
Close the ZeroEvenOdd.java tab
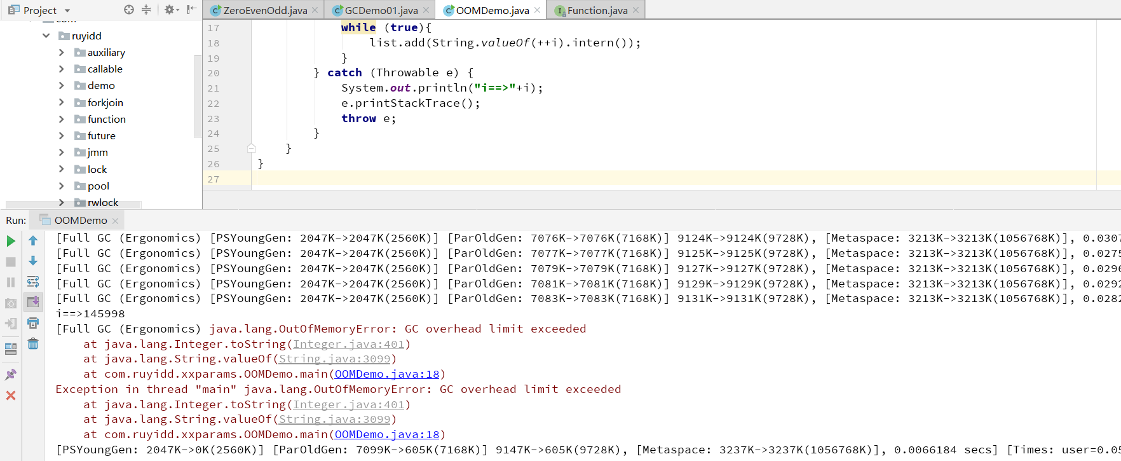click(315, 10)
